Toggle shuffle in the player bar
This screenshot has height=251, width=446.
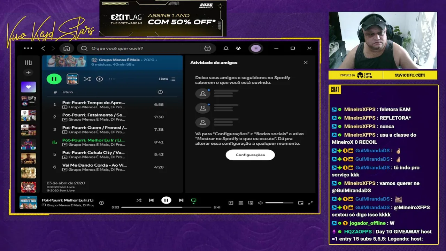coord(139,200)
